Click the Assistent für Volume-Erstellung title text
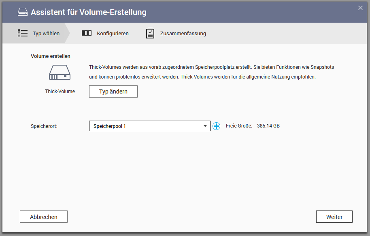370x236 pixels. coord(89,12)
